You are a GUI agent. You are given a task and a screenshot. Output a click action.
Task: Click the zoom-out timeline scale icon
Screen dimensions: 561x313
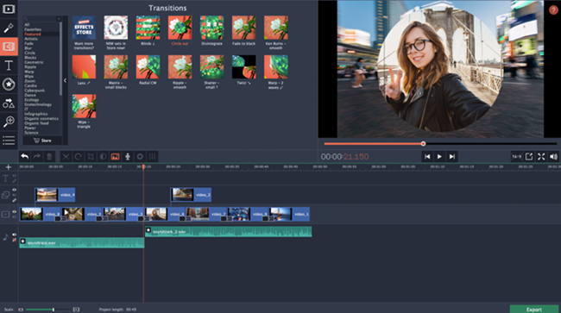[21, 310]
